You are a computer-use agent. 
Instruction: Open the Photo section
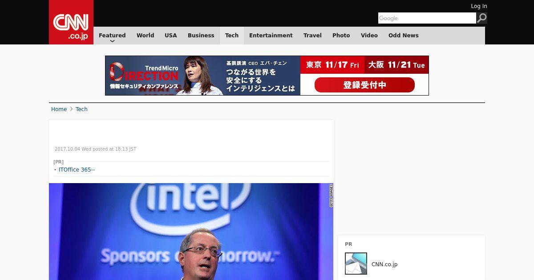coord(341,36)
